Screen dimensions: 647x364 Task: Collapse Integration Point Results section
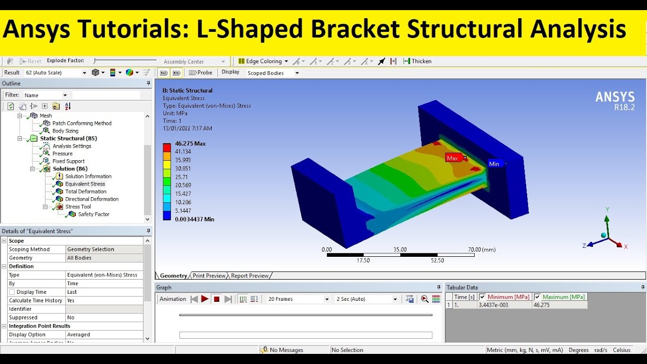[x=4, y=326]
